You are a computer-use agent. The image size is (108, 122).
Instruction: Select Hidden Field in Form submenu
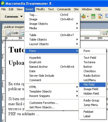(x=92, y=94)
